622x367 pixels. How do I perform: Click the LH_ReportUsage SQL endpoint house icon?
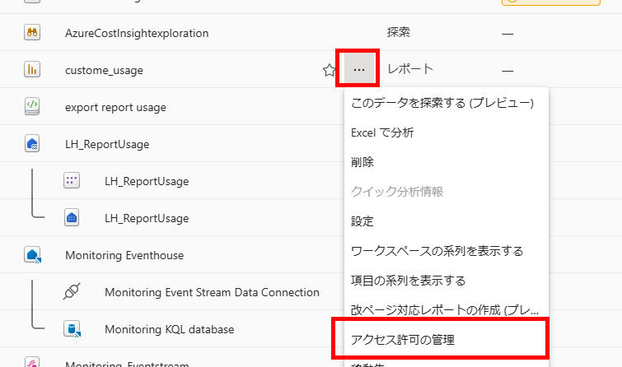pos(72,217)
